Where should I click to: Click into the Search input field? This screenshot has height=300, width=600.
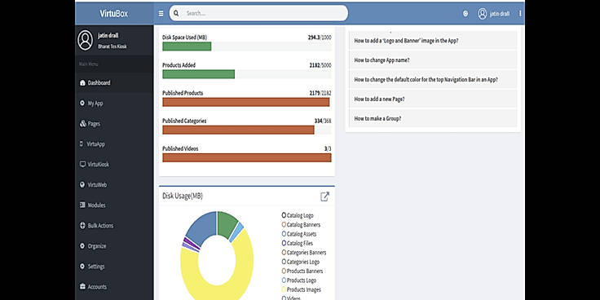pos(264,13)
